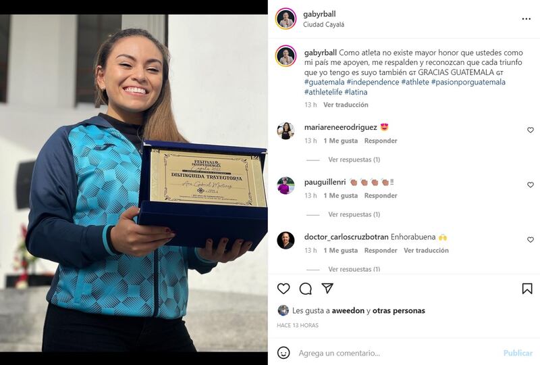540x365 pixels.
Task: Open the three-dots more options menu
Action: pyautogui.click(x=526, y=19)
